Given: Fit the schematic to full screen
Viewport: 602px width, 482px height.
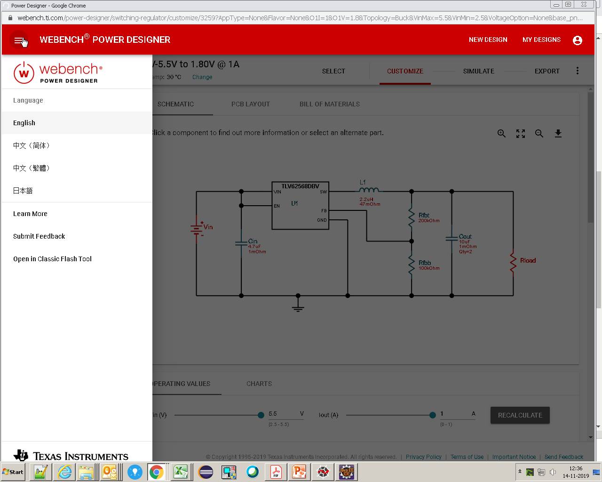Looking at the screenshot, I should [x=520, y=133].
